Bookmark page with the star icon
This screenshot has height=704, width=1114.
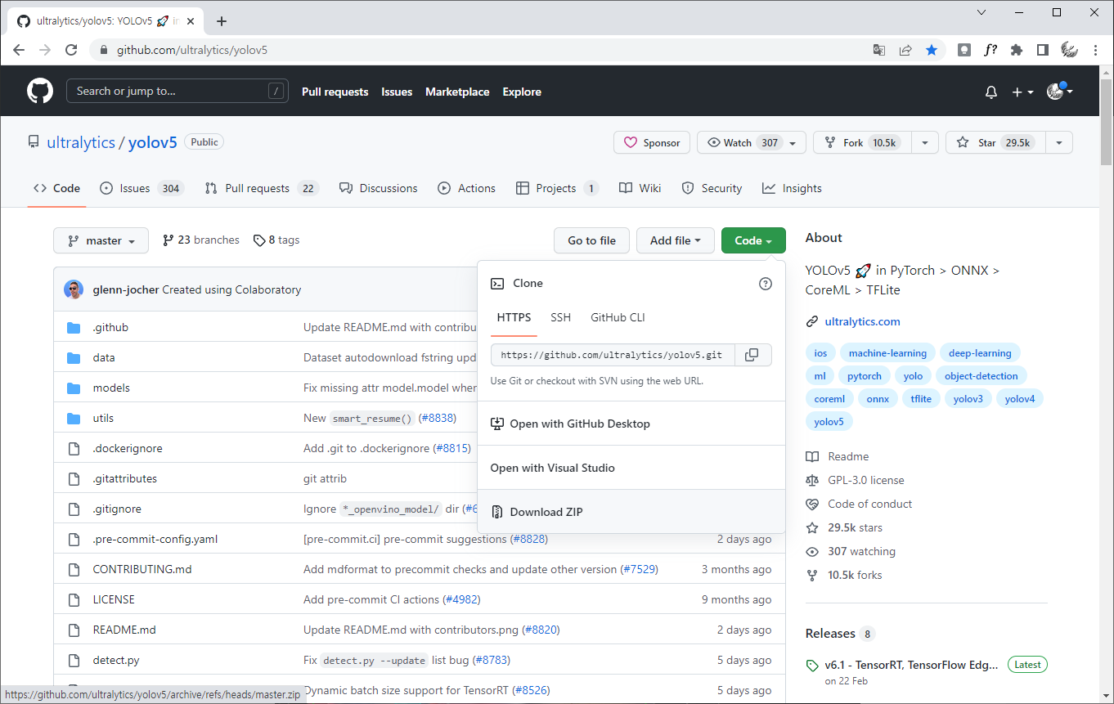pyautogui.click(x=932, y=50)
